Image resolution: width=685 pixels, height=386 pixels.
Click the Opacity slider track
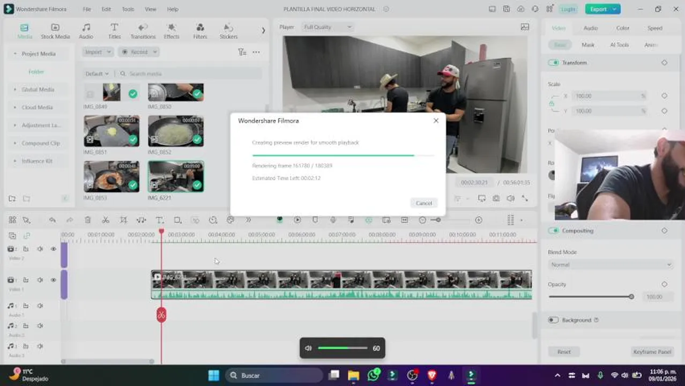591,296
